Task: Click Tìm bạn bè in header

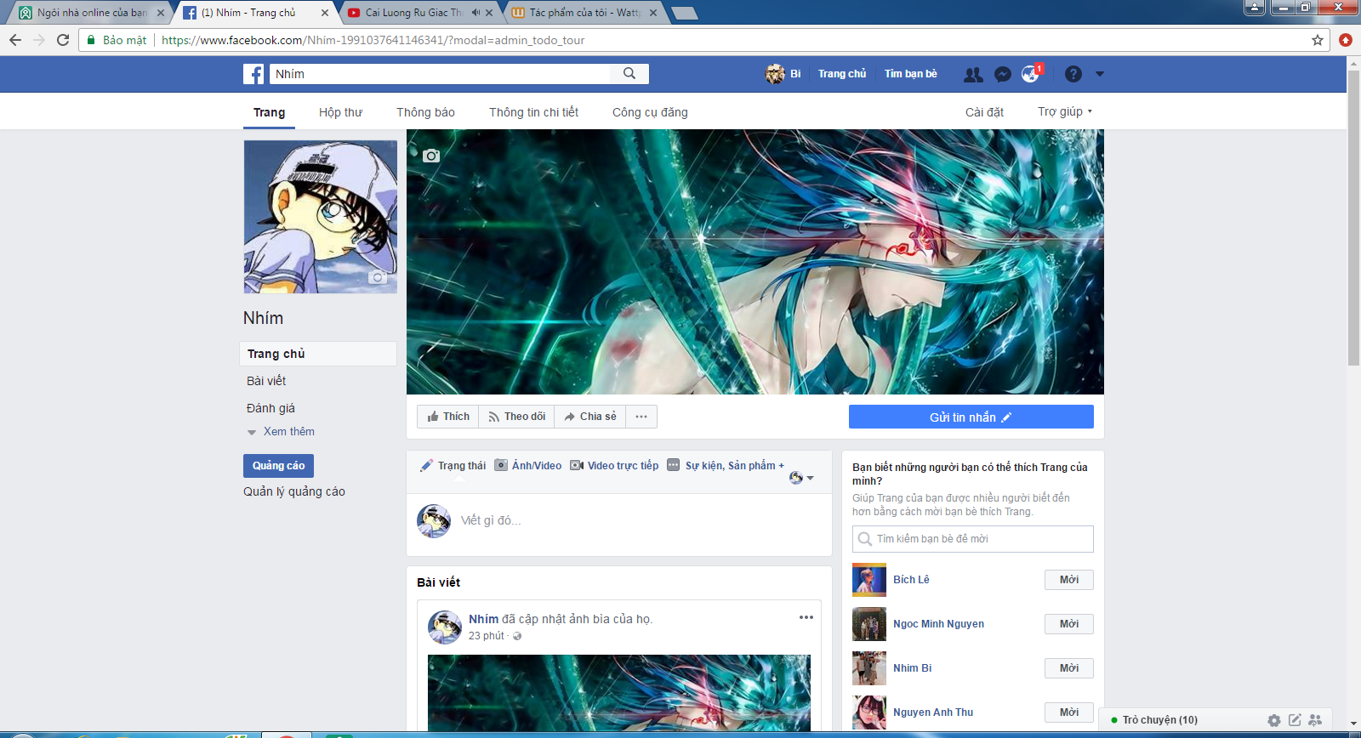Action: click(x=910, y=74)
